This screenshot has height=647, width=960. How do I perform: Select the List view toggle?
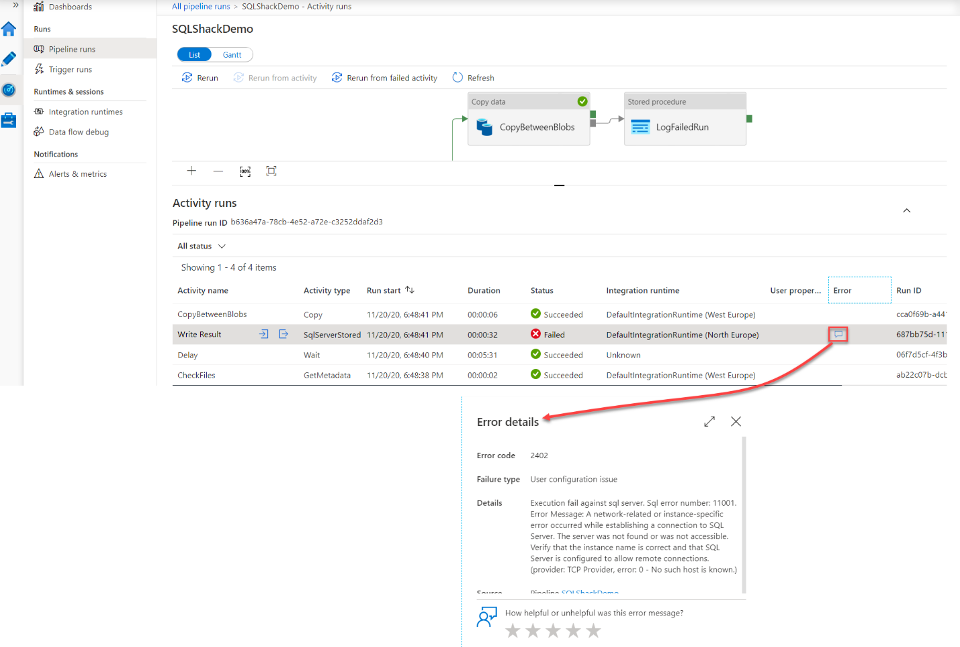(x=194, y=55)
